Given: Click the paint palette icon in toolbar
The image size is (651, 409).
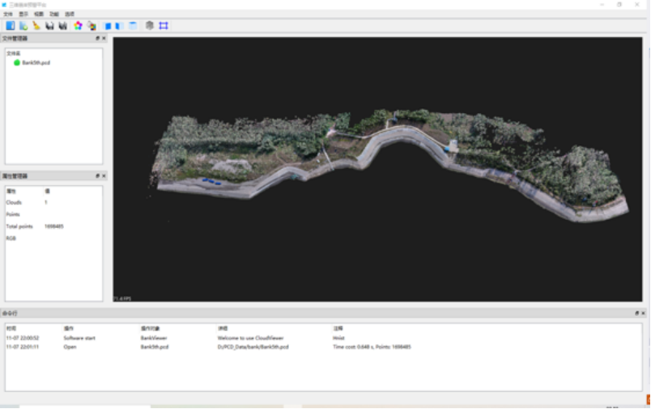Looking at the screenshot, I should (x=91, y=26).
